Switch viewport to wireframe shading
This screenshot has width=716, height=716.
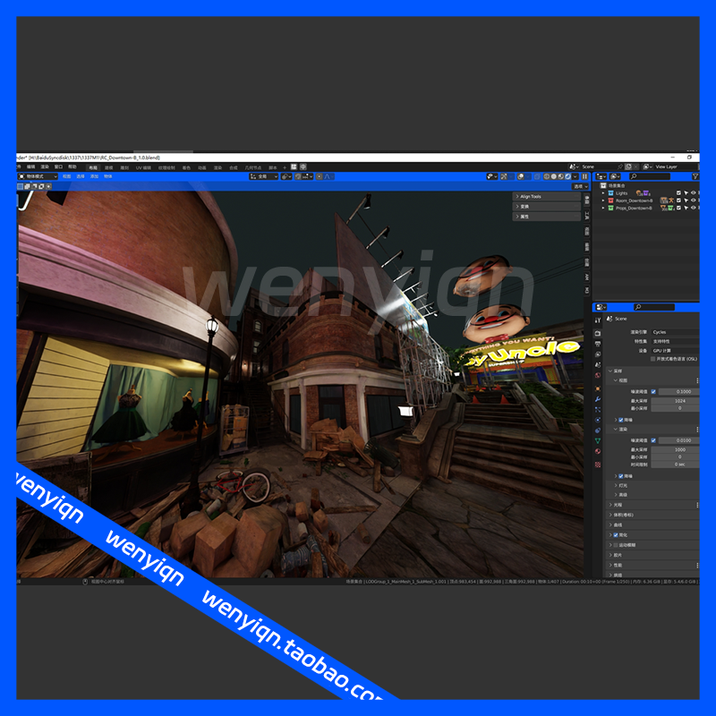coord(547,176)
